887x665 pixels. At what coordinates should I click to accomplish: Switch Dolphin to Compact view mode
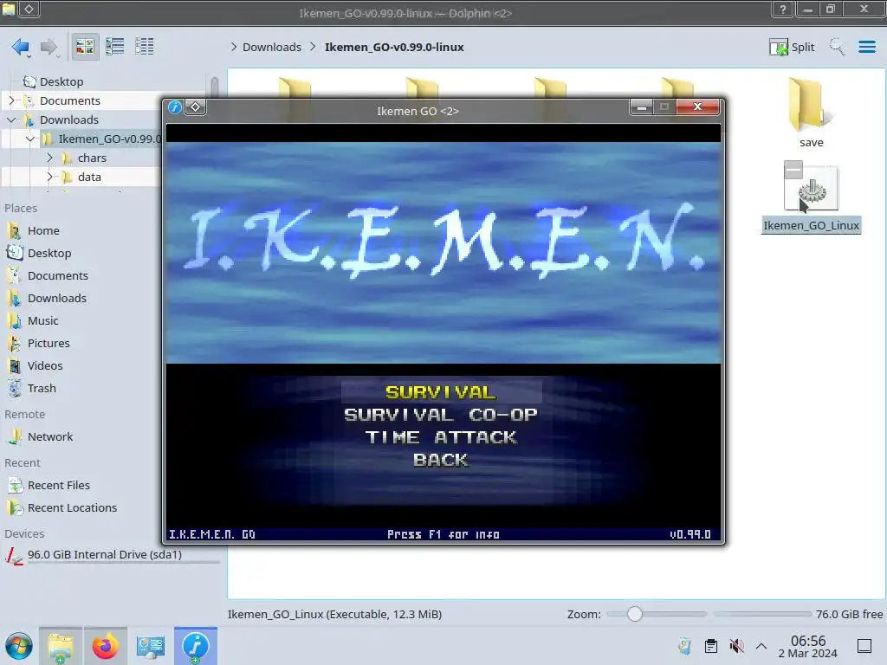(115, 47)
